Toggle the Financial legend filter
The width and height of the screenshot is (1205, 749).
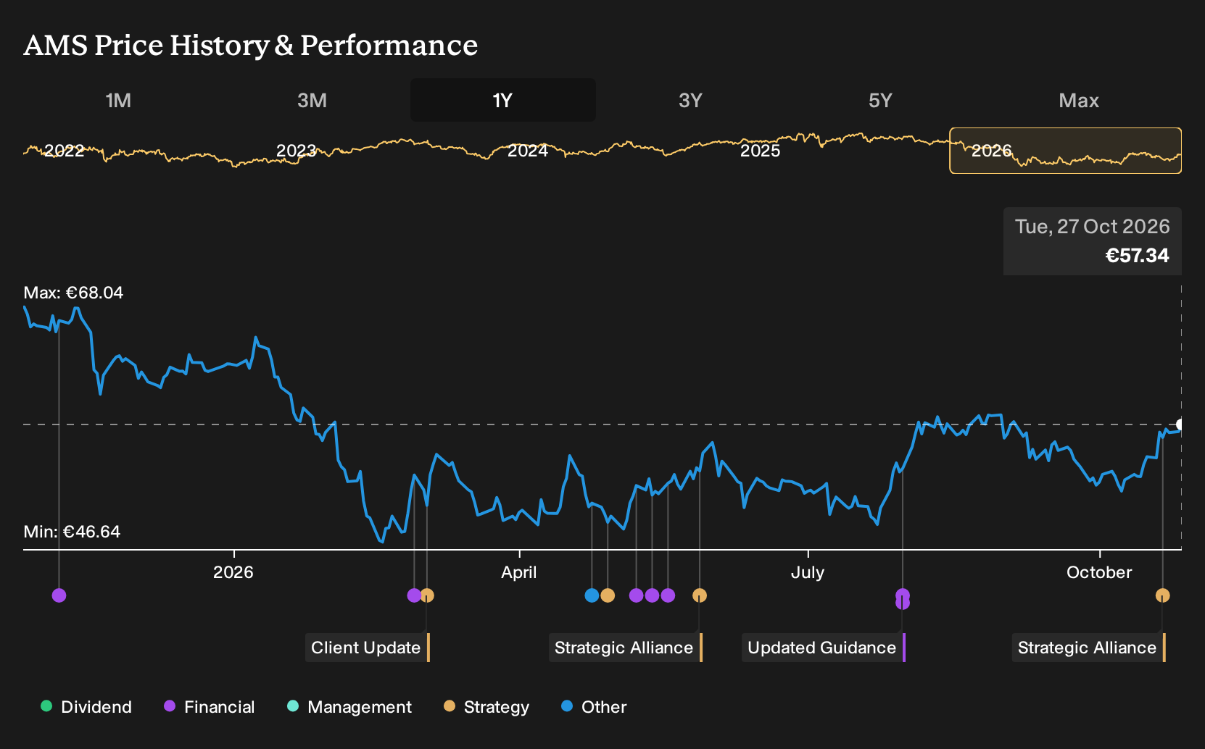click(x=209, y=707)
